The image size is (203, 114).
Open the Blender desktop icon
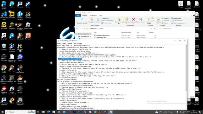click(x=12, y=100)
